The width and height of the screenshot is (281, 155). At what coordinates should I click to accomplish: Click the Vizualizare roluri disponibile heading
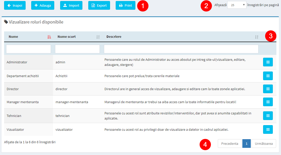pyautogui.click(x=36, y=22)
